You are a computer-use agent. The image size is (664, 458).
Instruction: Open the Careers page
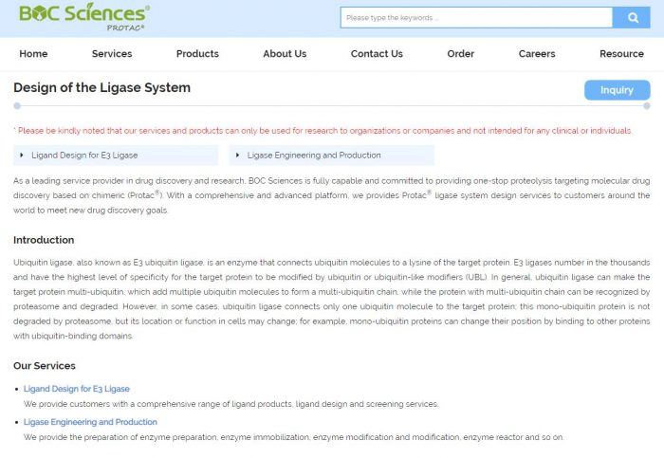click(x=537, y=54)
